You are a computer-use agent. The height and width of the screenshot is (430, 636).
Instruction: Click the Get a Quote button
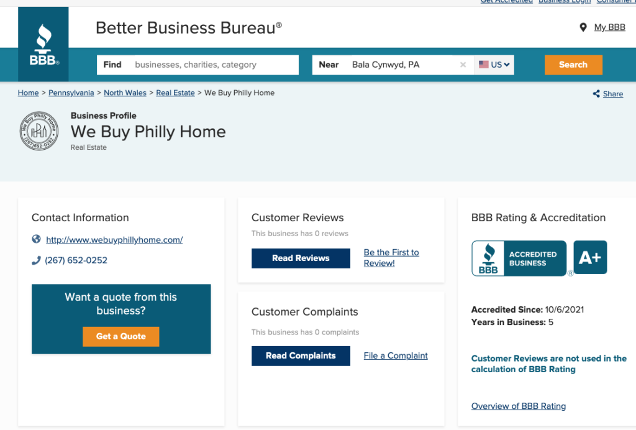121,336
